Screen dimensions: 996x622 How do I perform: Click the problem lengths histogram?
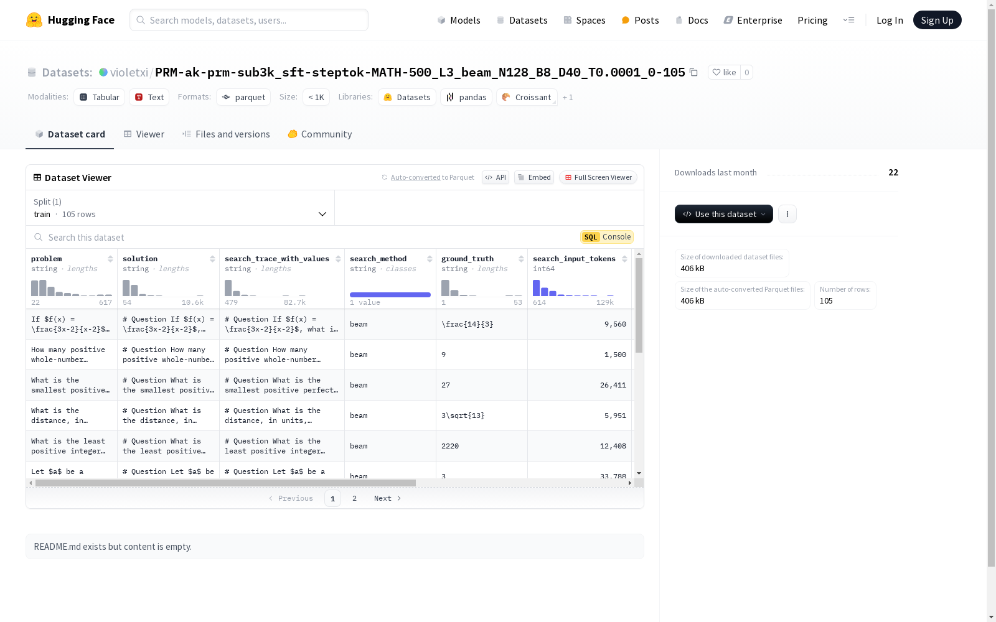coord(72,288)
